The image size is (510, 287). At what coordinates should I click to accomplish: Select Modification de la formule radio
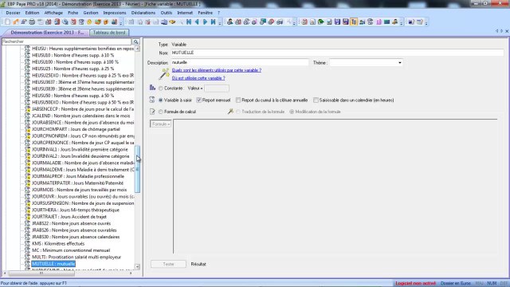click(x=292, y=112)
